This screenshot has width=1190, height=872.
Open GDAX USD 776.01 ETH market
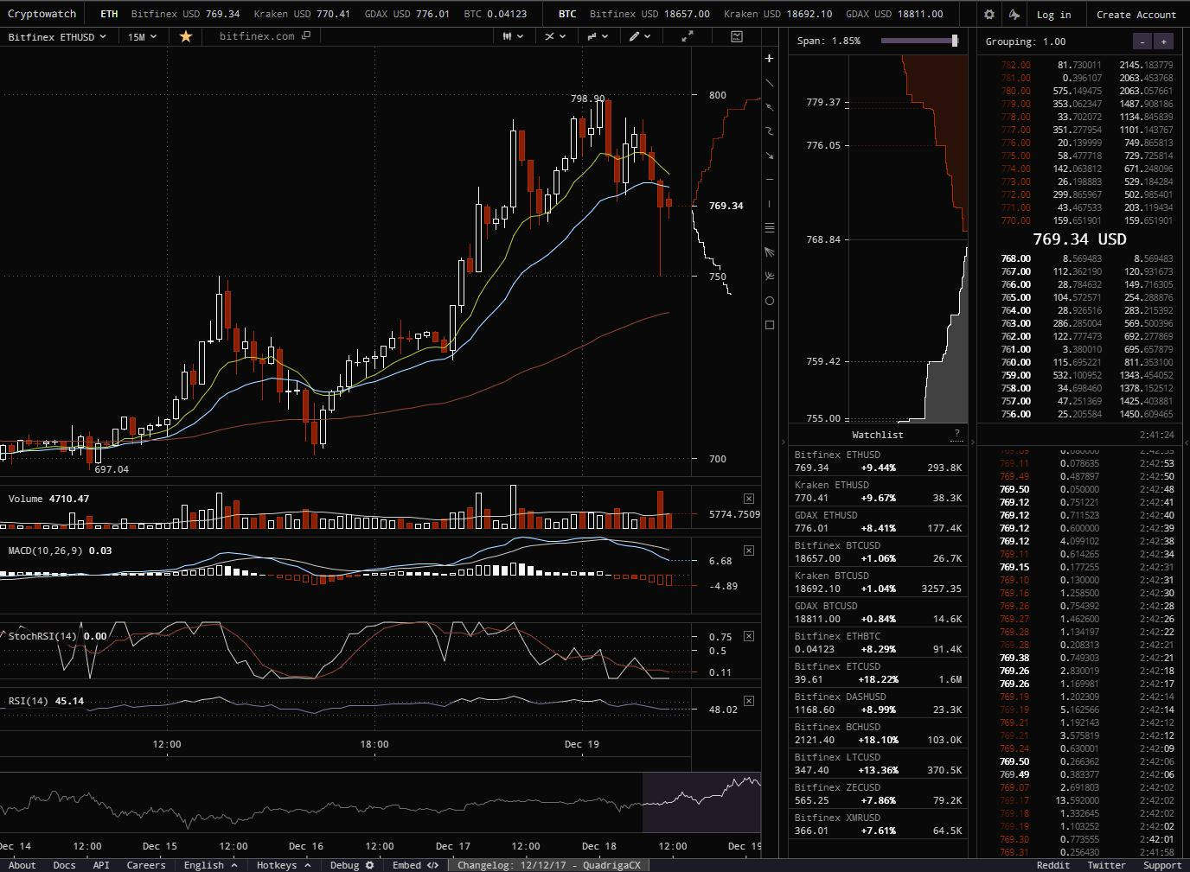[x=406, y=14]
